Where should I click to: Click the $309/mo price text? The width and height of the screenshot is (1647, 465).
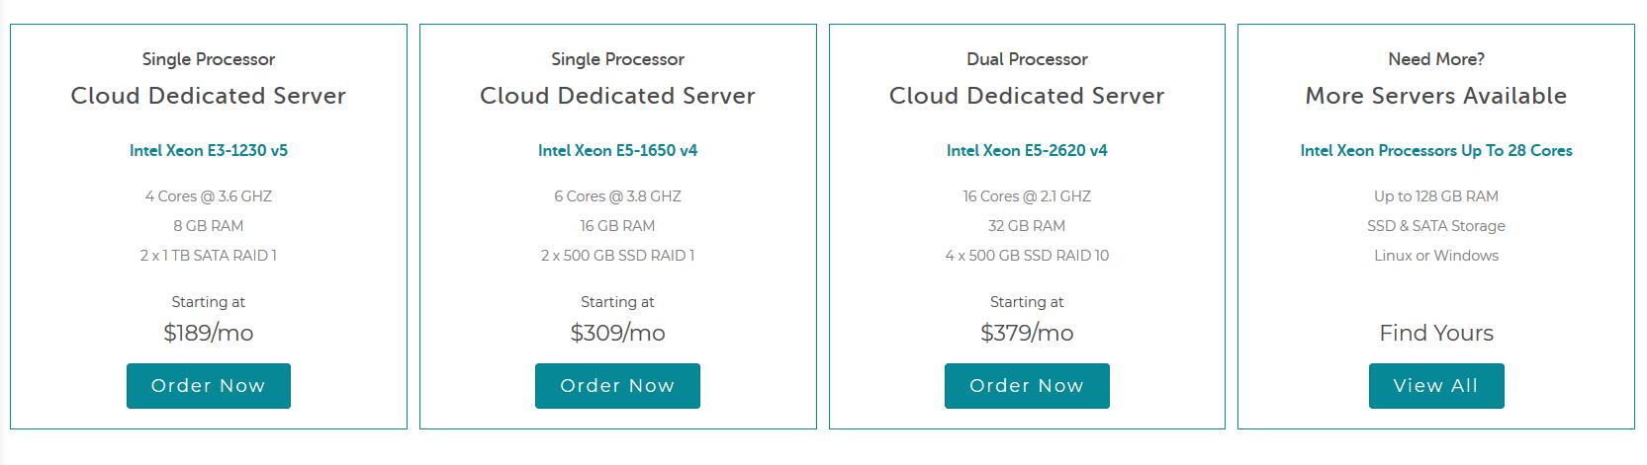tap(617, 334)
